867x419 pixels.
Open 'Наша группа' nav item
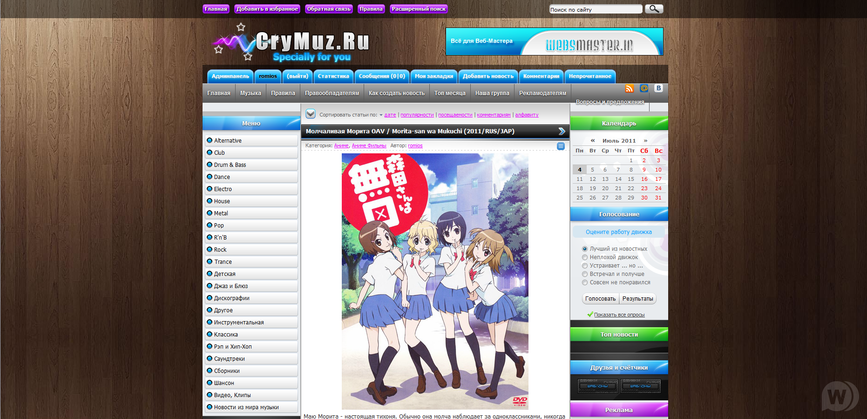point(492,93)
